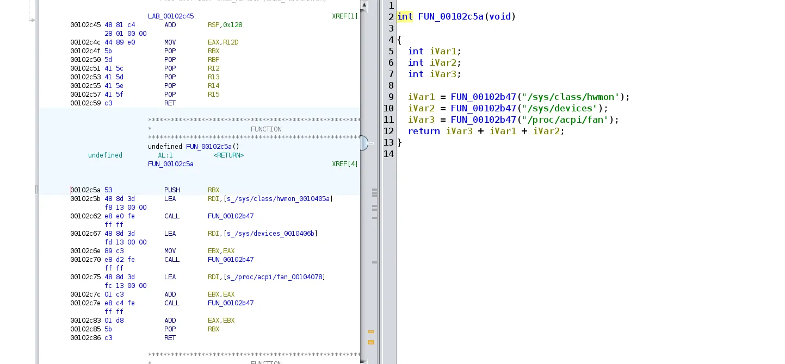Follow the s_/proc/acpi/fan_00104078 string reference
Viewport: 785px width, 364px height.
[274, 277]
